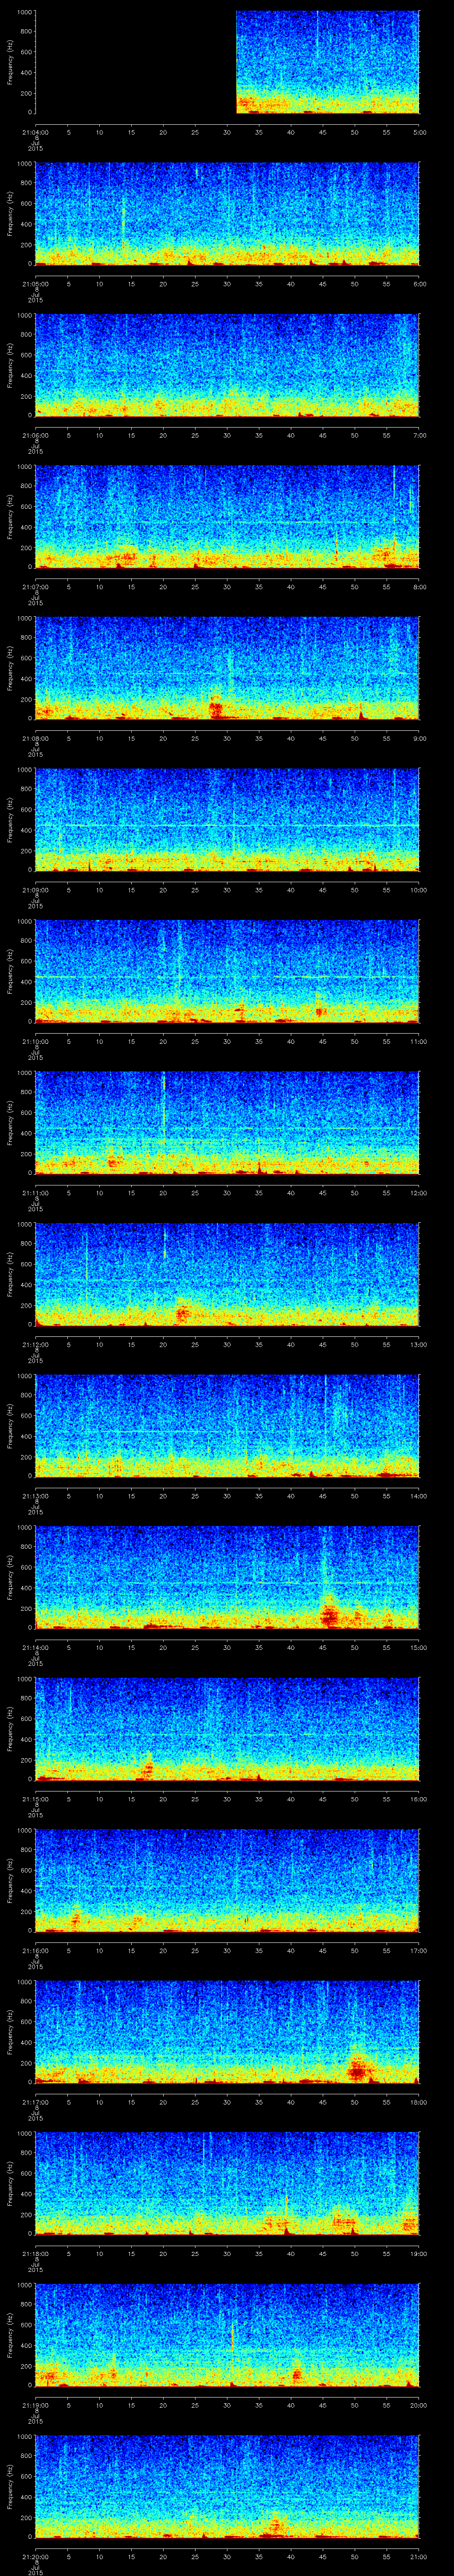Select the 21:09:00 spectrogram plot
This screenshot has width=454, height=2576.
227,819
